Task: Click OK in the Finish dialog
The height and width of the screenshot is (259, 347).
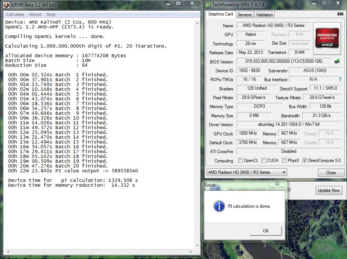Action: pos(266,231)
